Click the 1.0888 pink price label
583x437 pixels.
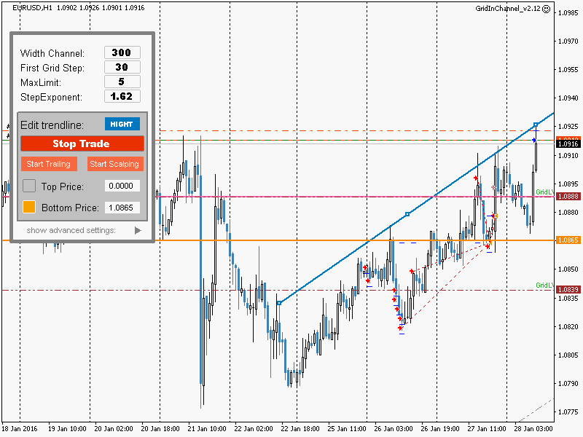coord(569,196)
